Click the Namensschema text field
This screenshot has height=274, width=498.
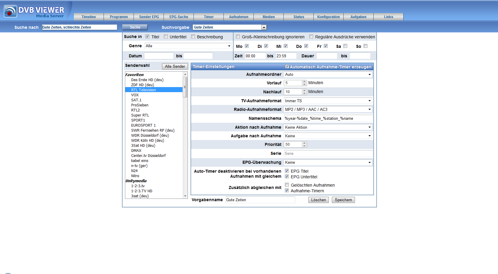click(x=328, y=118)
